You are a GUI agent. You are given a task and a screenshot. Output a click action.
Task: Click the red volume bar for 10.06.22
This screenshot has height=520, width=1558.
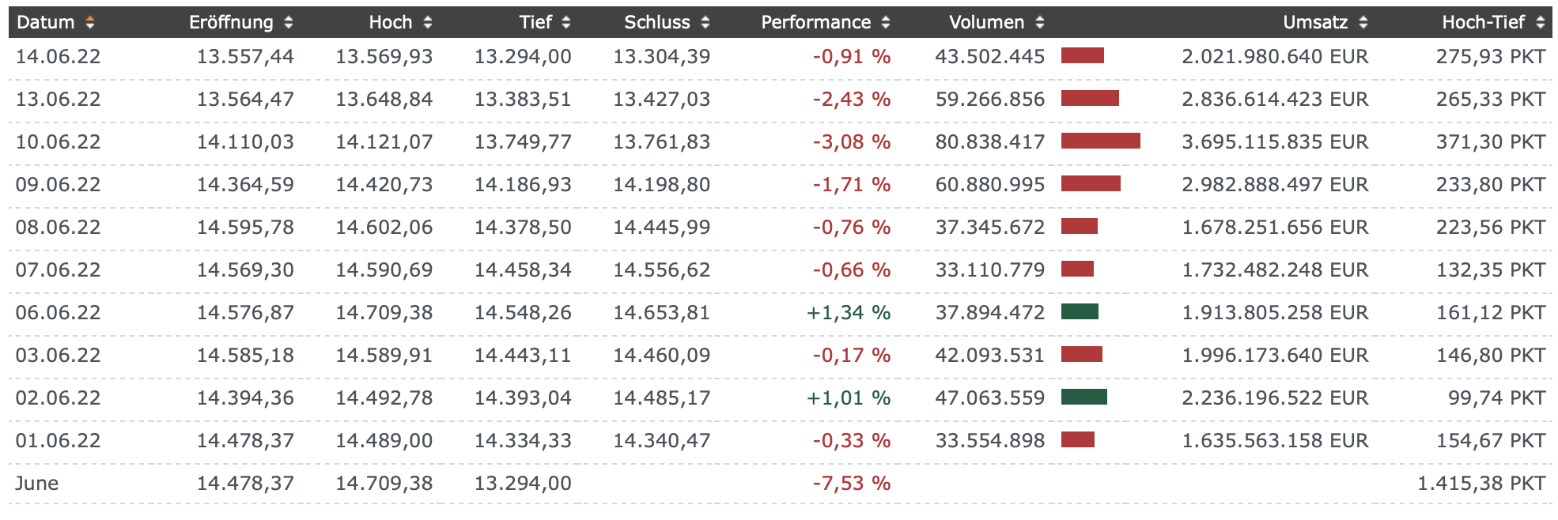1100,141
